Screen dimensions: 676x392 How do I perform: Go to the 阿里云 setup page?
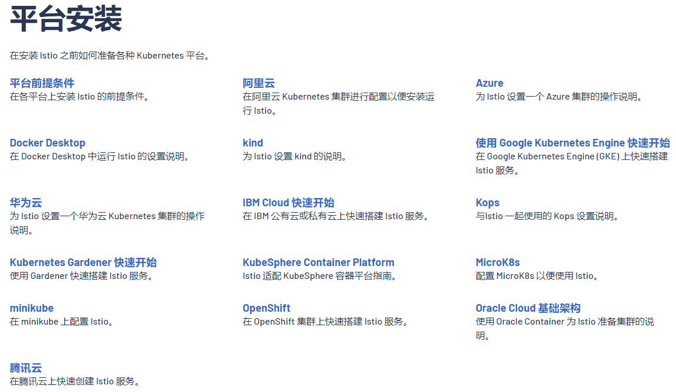pos(259,83)
